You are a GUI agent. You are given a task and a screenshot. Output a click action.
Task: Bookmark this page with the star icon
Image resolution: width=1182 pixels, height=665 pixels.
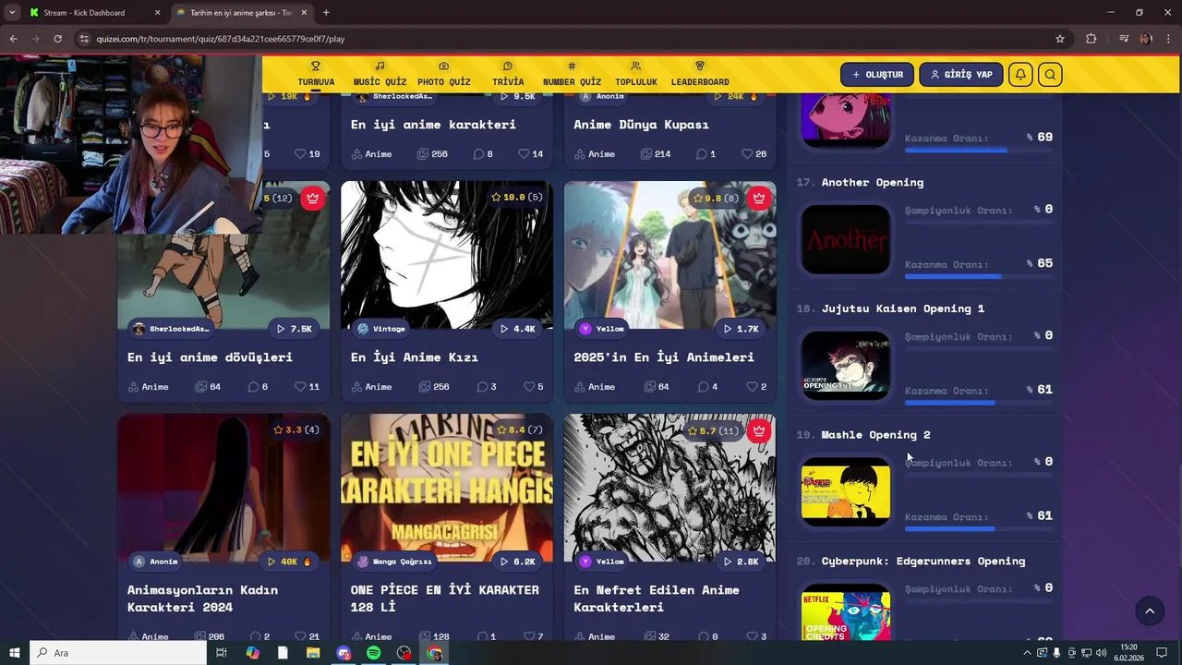pyautogui.click(x=1060, y=39)
